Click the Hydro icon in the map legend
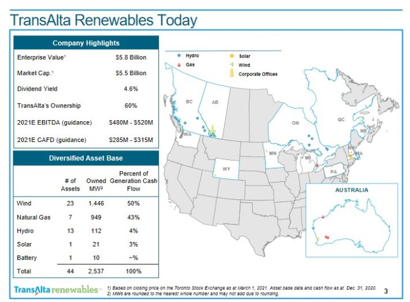Screen dimensions: 410x302 click(179, 56)
